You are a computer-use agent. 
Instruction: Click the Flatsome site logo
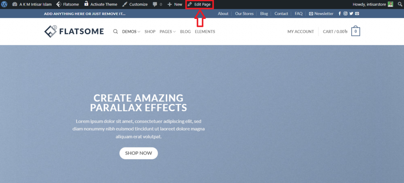point(74,32)
